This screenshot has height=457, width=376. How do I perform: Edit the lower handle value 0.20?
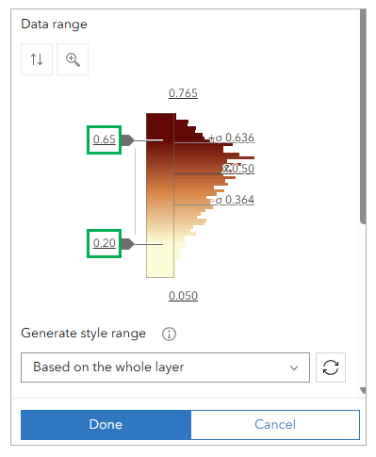pos(105,243)
